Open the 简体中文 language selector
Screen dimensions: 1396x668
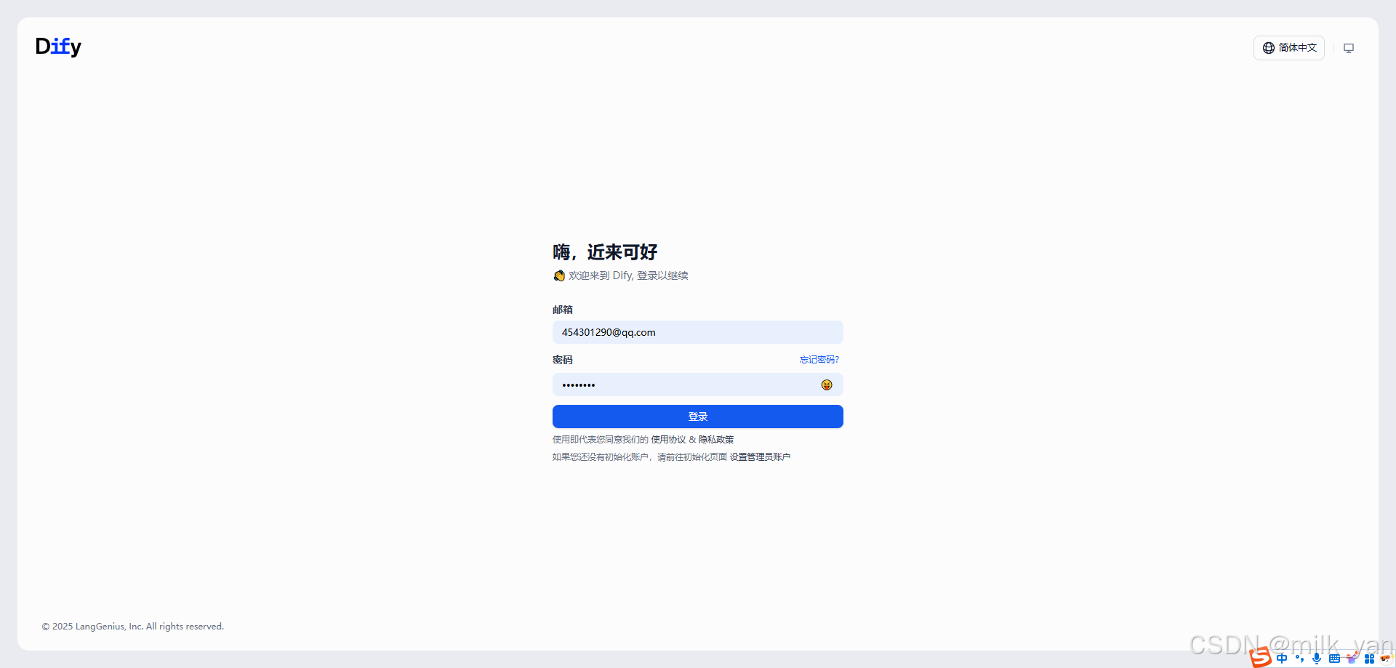tap(1288, 47)
